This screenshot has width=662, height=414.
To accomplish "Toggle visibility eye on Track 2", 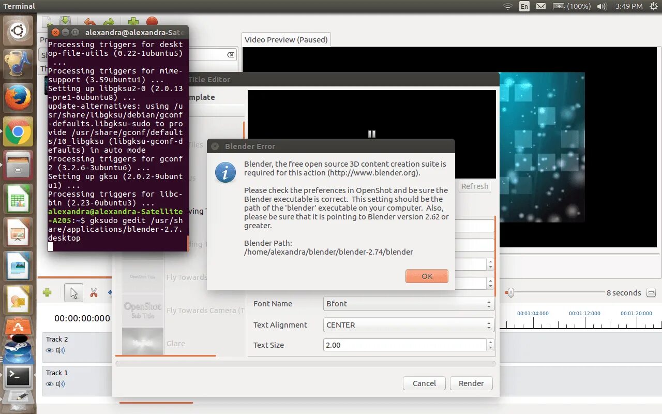I will (50, 350).
